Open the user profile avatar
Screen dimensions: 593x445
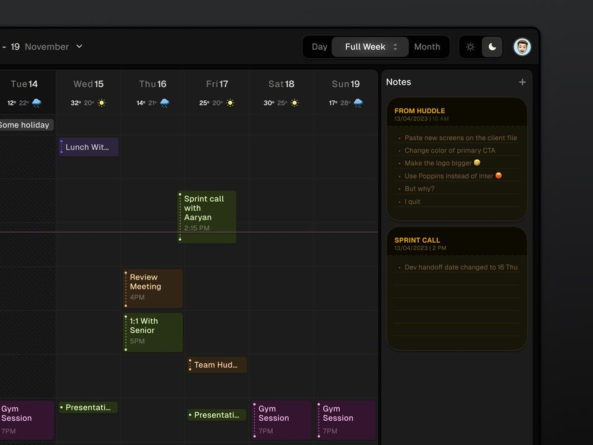coord(522,47)
